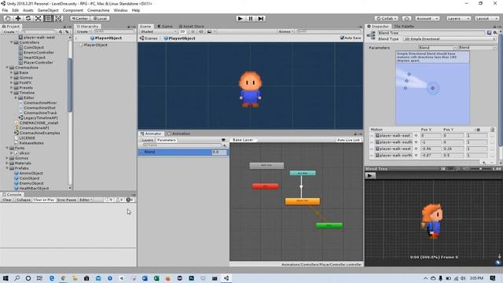Open the Blend Tree settings gear icon
The image size is (503, 283).
pyautogui.click(x=495, y=33)
